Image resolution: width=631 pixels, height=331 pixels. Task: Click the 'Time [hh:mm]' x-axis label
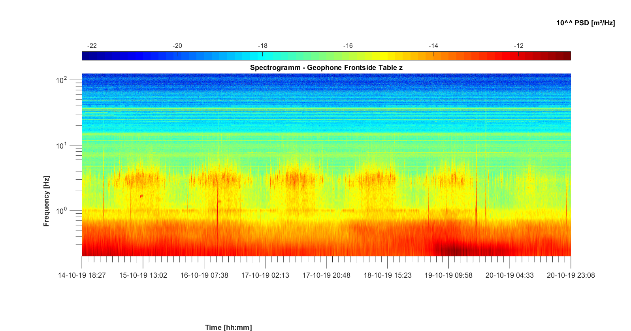pyautogui.click(x=228, y=327)
